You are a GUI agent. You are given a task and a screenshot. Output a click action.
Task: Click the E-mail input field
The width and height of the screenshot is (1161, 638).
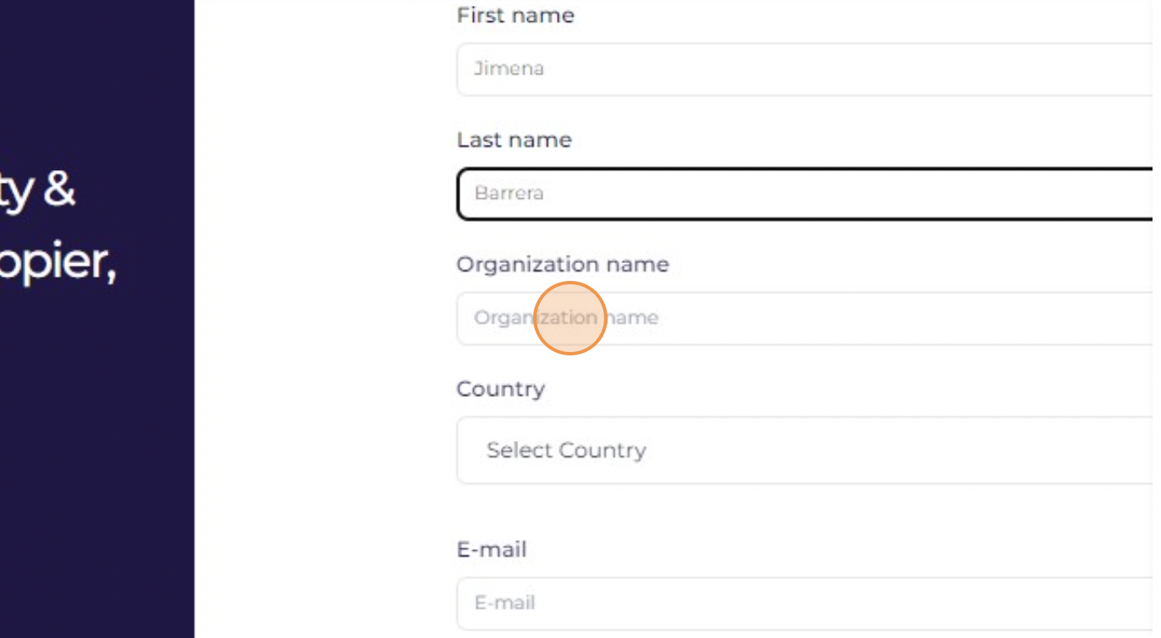(x=808, y=603)
